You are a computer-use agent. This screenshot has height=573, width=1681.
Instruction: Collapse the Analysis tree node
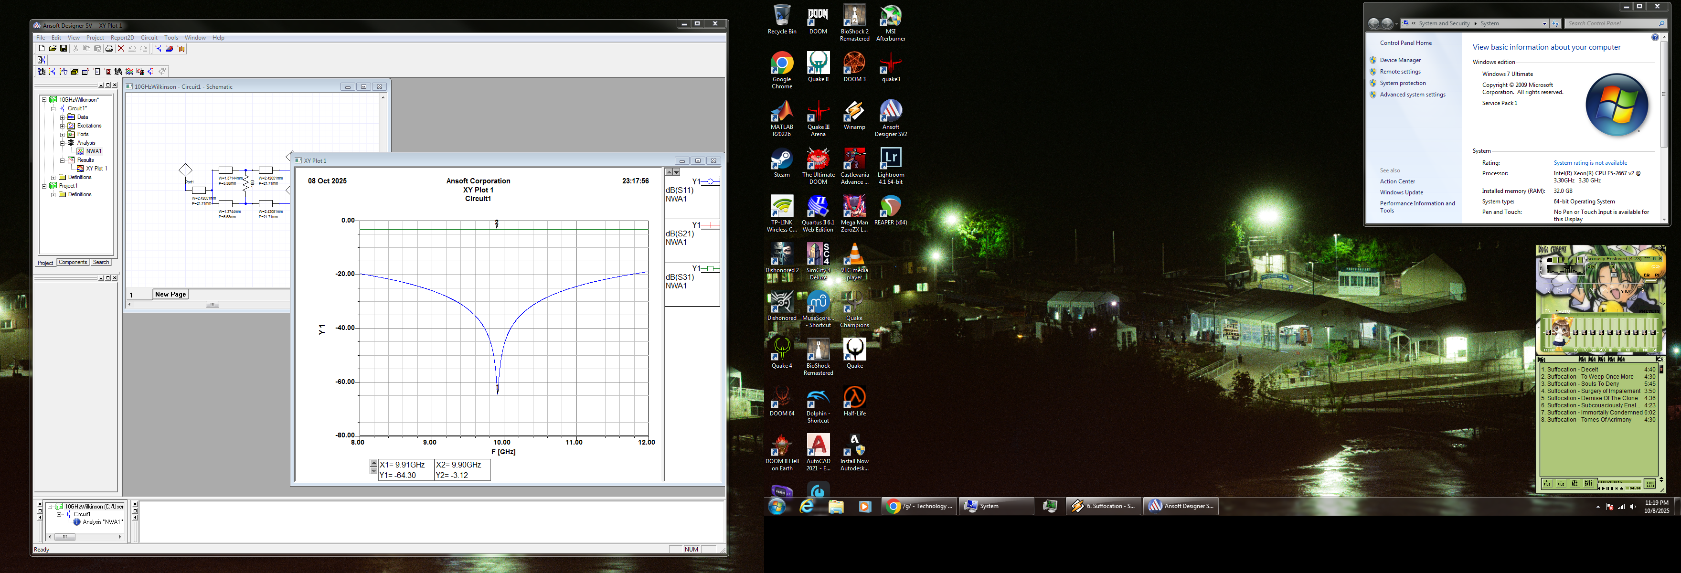(x=63, y=143)
